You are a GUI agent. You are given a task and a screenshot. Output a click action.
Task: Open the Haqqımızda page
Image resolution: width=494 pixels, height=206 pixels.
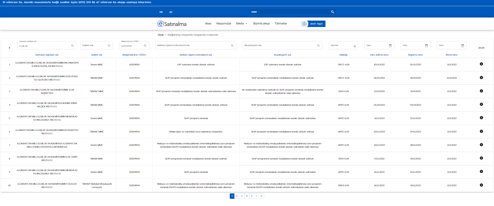point(224,23)
